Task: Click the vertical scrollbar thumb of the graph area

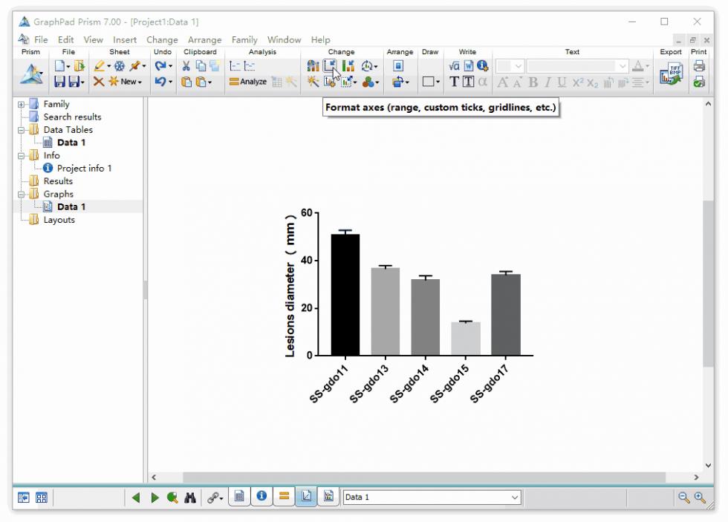Action: tap(708, 283)
